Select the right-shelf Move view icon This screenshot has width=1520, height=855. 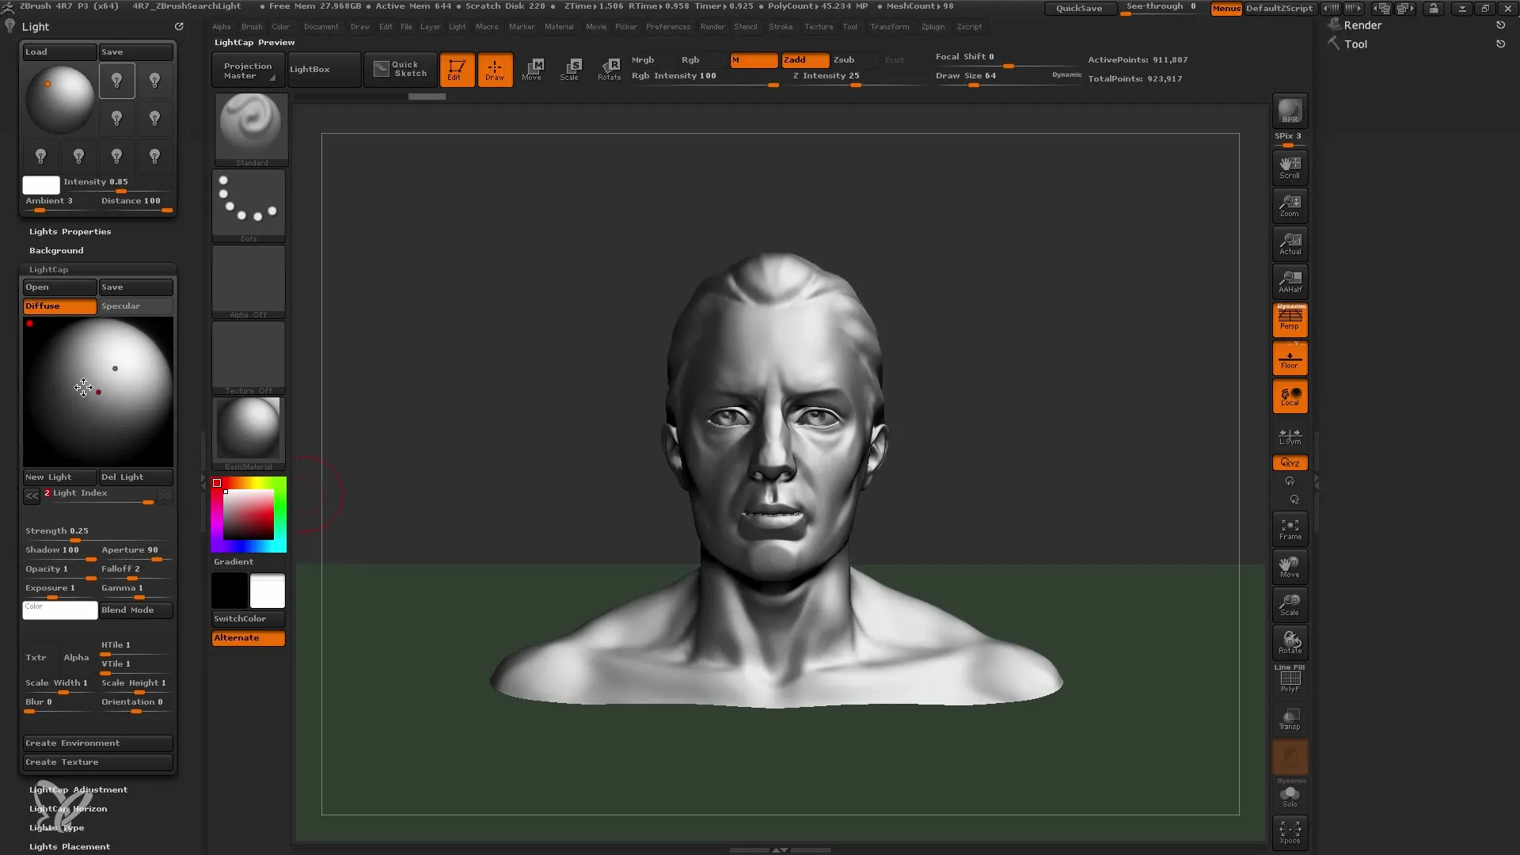point(1290,567)
